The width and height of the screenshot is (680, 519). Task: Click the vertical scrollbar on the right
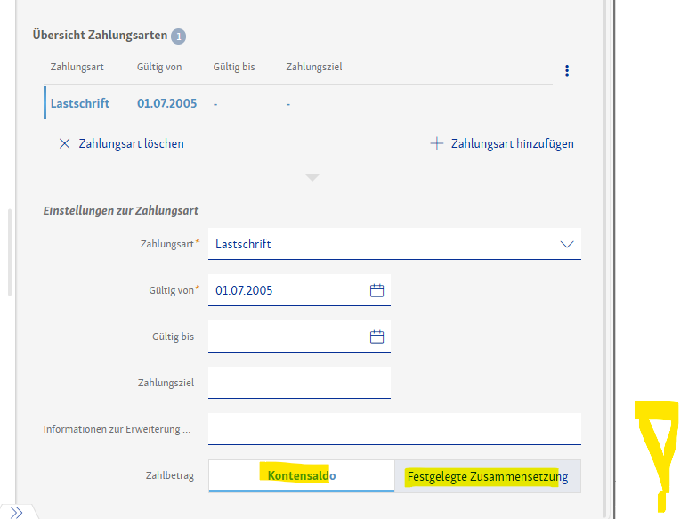click(x=608, y=258)
